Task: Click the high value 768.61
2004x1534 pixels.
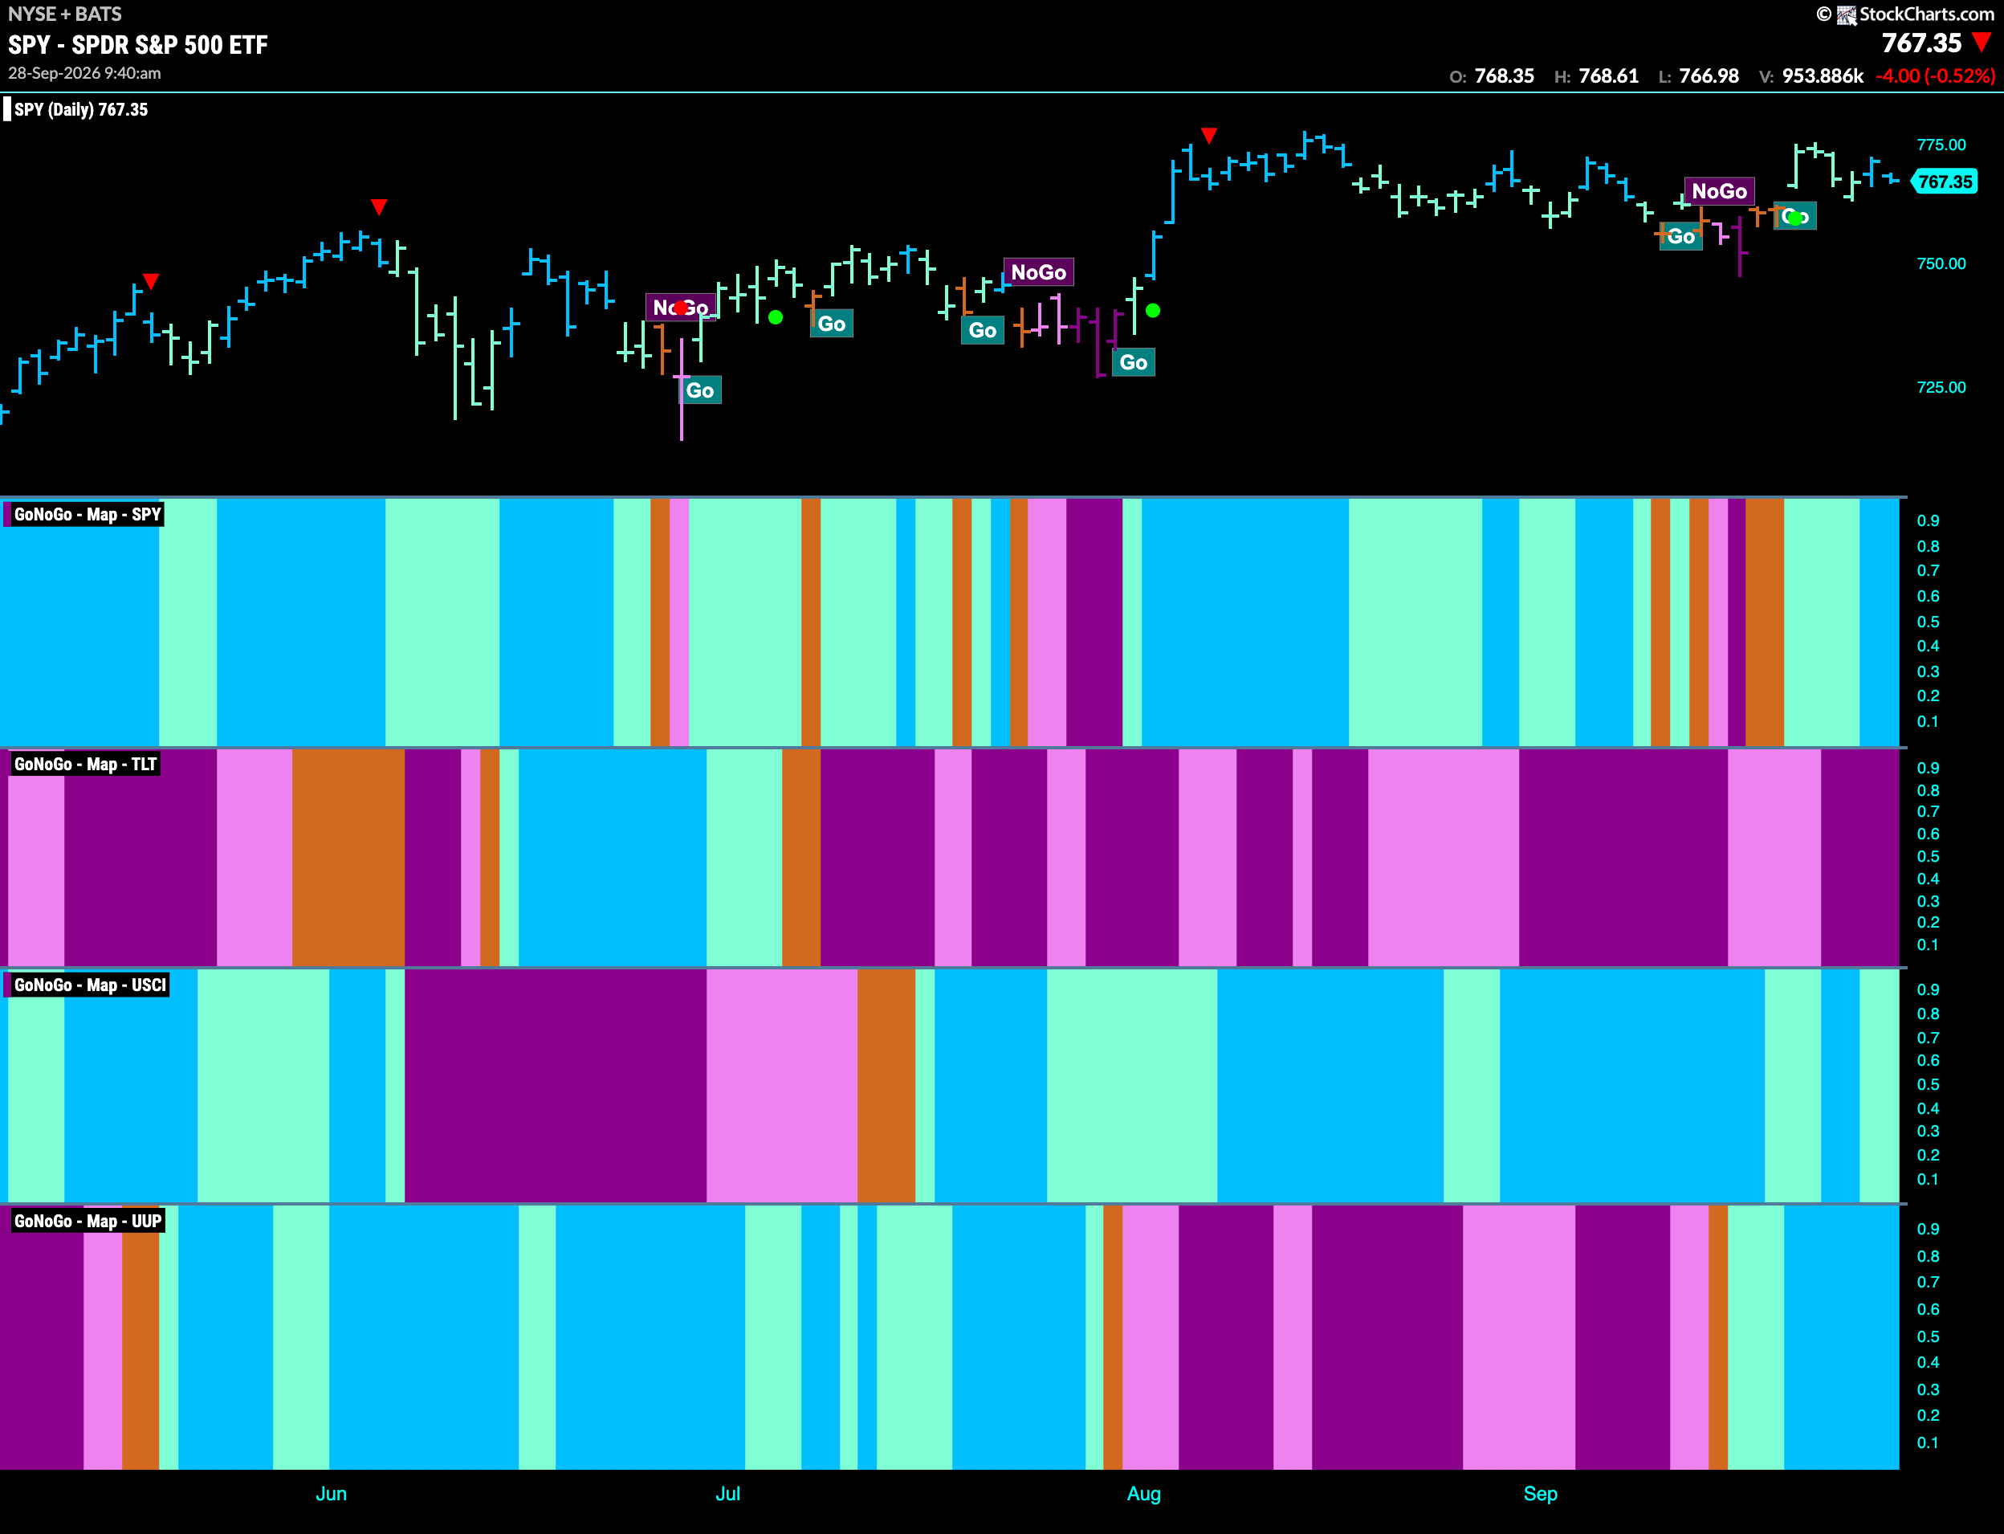Action: [1609, 75]
